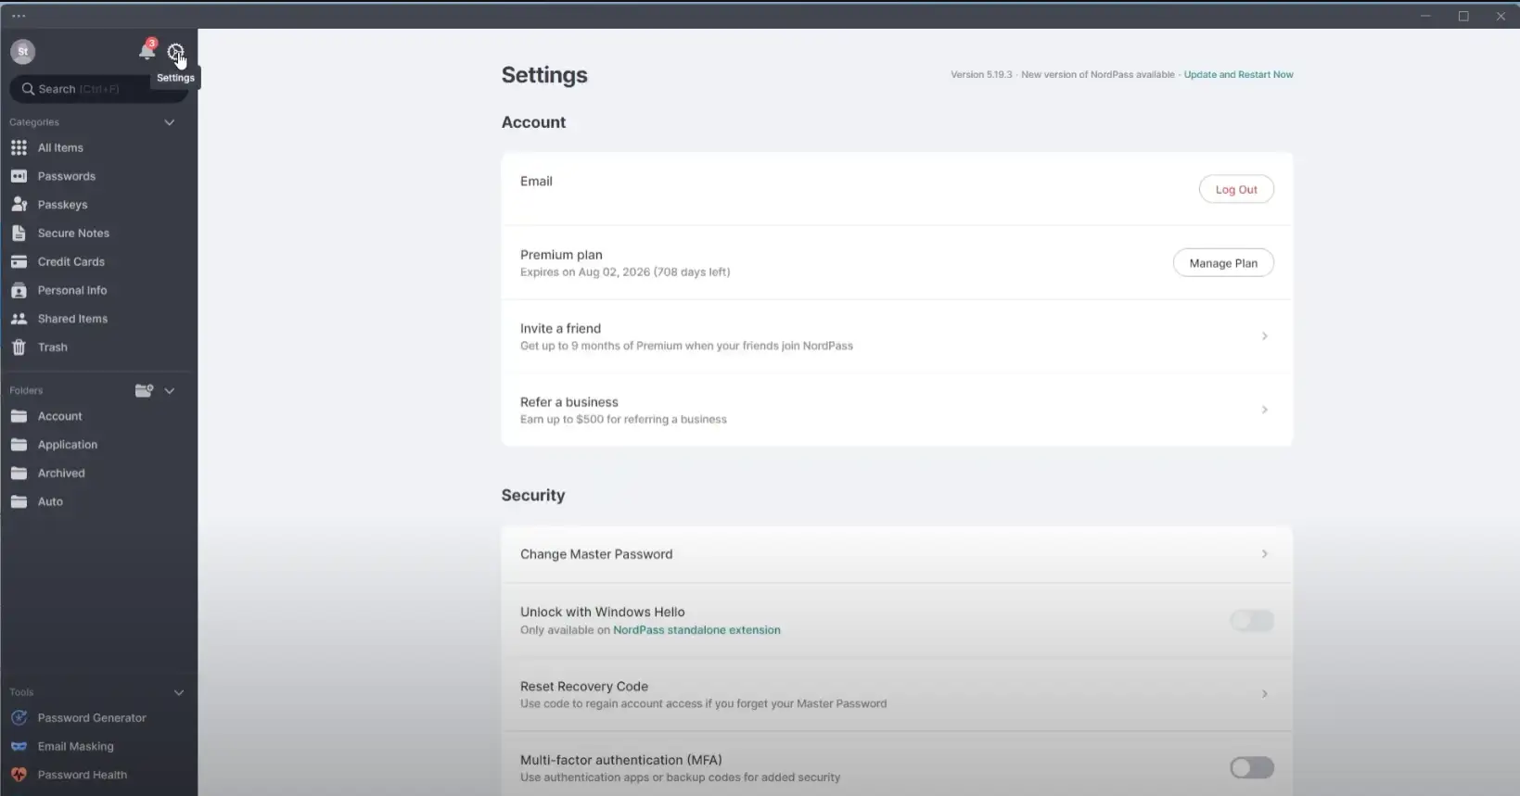This screenshot has width=1520, height=796.
Task: Open the Email Masking tool
Action: pos(75,747)
